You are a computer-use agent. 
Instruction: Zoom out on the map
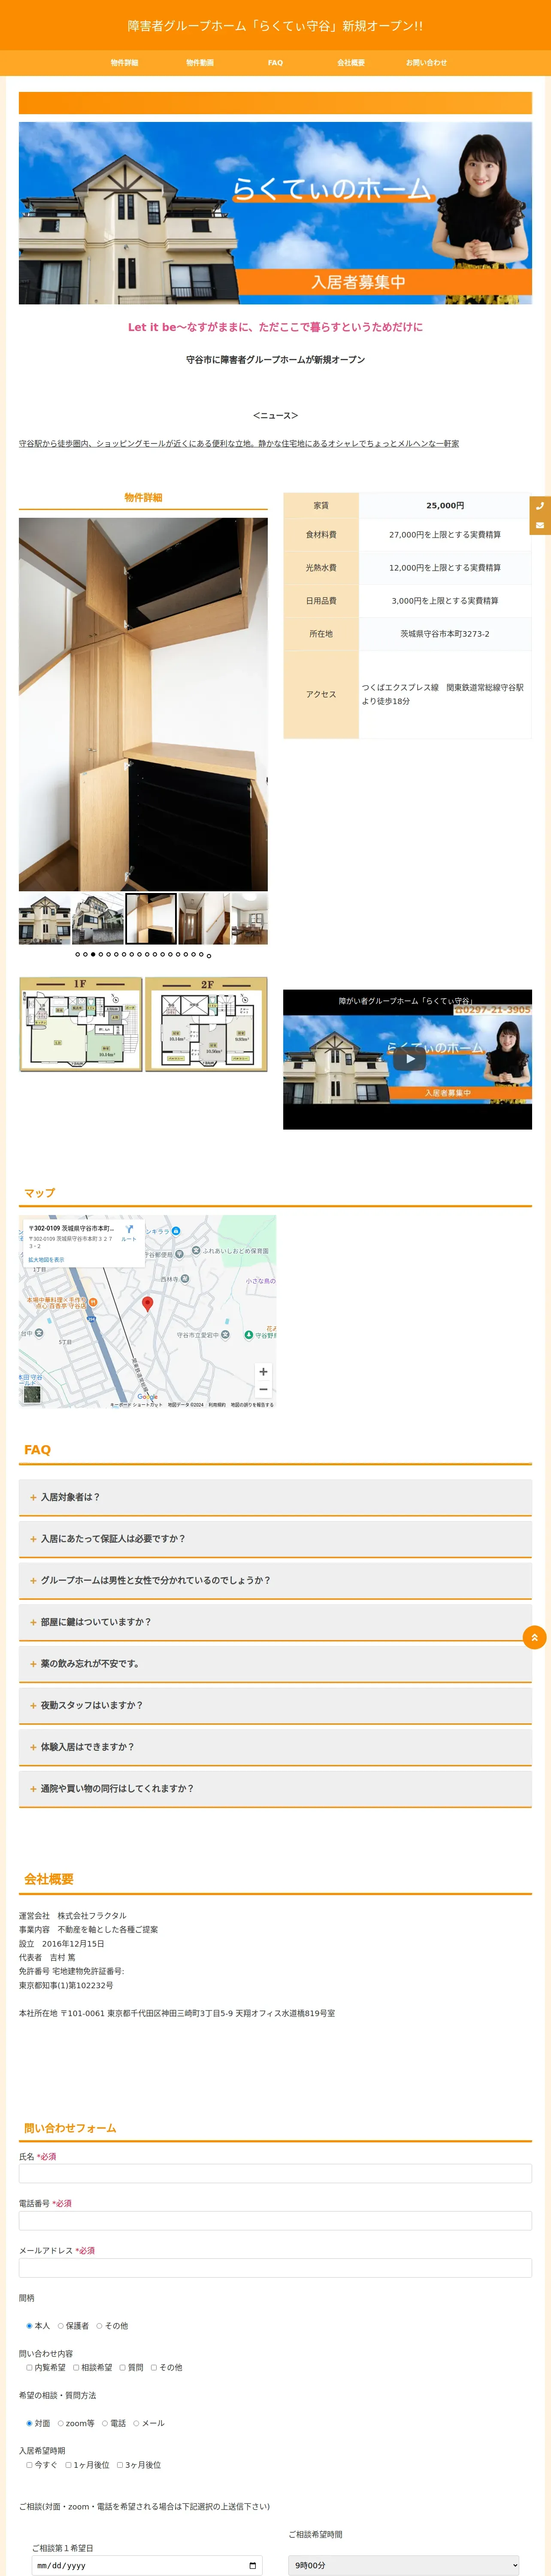pyautogui.click(x=263, y=1389)
